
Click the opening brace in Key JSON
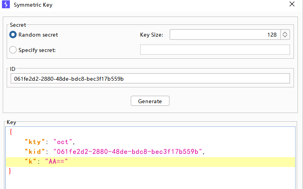pyautogui.click(x=11, y=132)
